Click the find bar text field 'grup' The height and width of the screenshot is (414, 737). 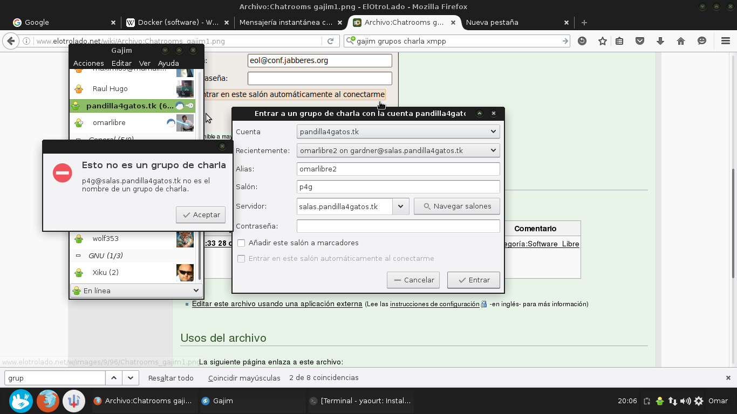click(54, 378)
